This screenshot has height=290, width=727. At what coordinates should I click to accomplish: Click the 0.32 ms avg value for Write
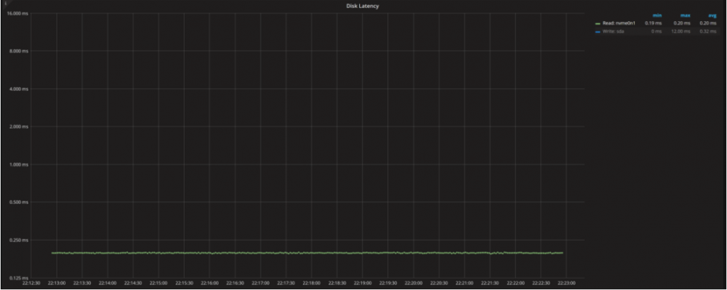point(708,31)
